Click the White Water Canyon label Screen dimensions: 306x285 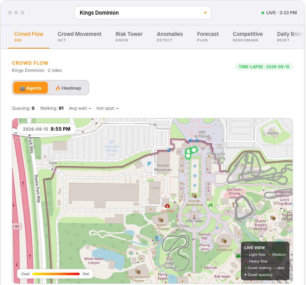pos(94,261)
